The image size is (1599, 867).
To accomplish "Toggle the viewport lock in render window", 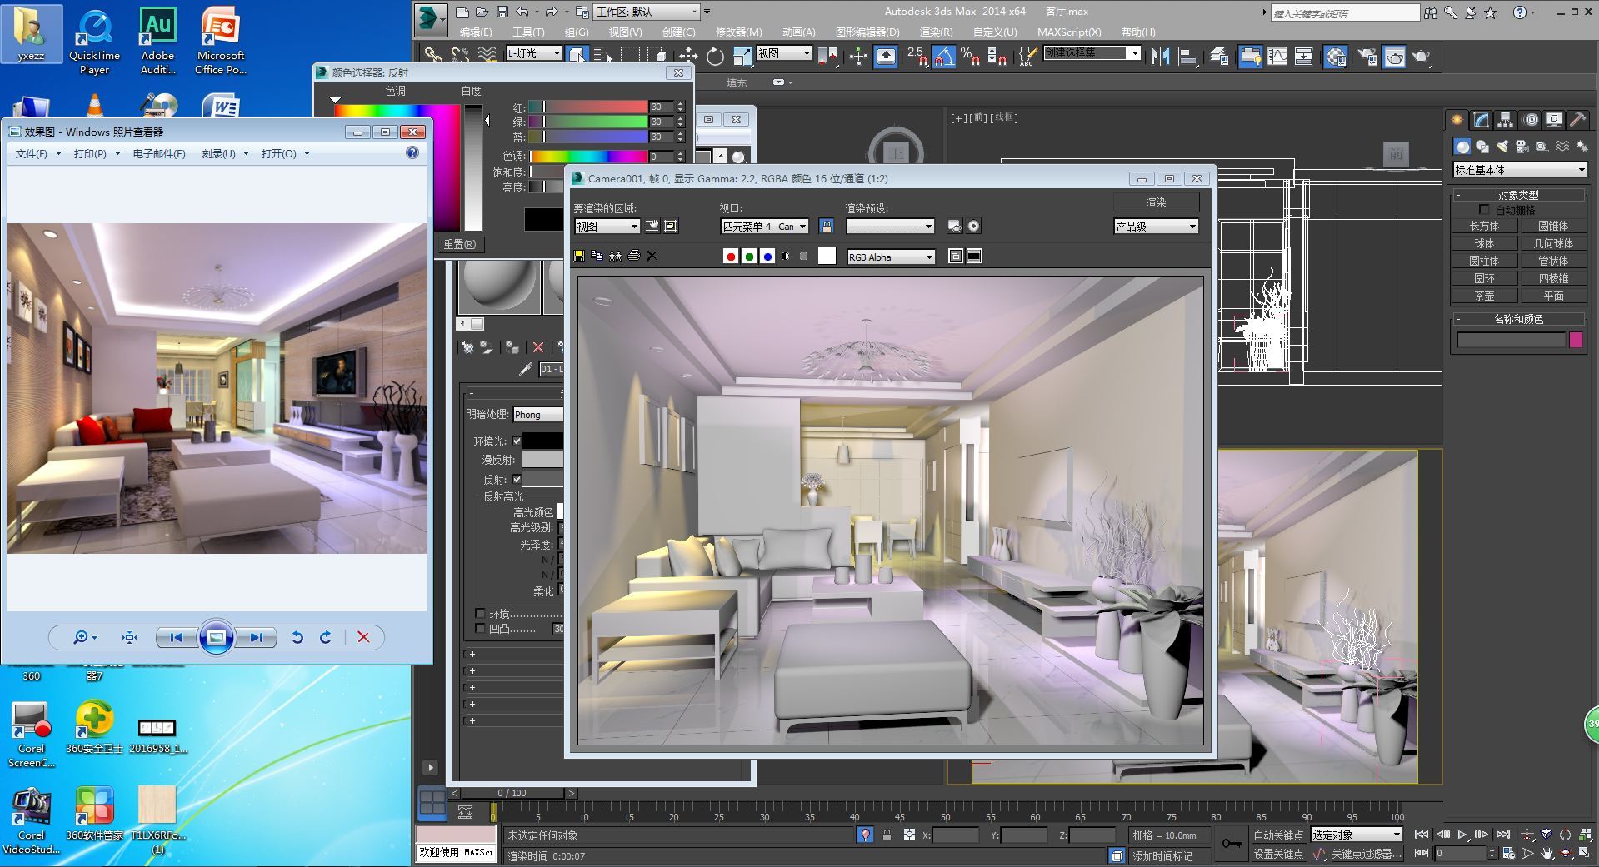I will point(827,226).
